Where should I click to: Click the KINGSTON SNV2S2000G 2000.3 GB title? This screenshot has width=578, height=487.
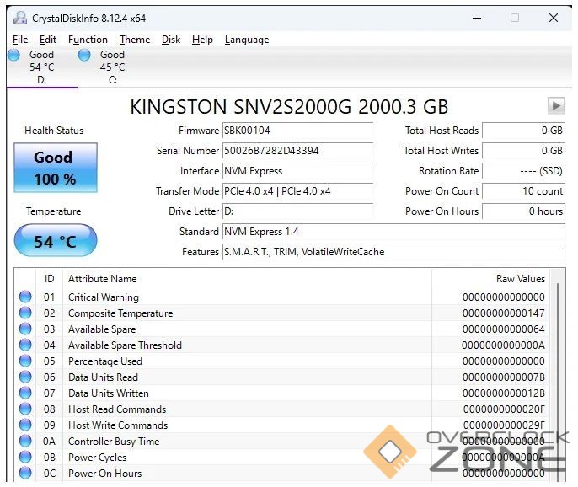[289, 107]
